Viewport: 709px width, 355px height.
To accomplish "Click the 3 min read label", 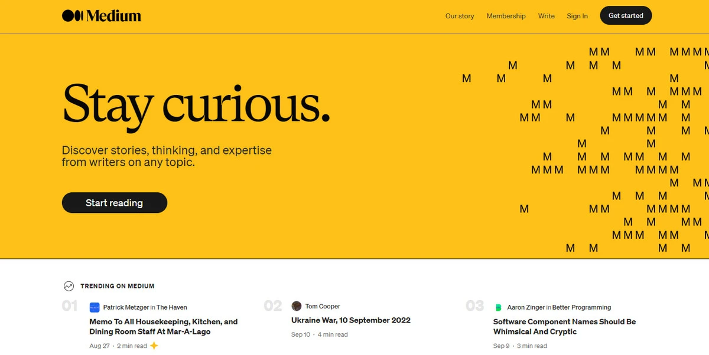I will 532,346.
